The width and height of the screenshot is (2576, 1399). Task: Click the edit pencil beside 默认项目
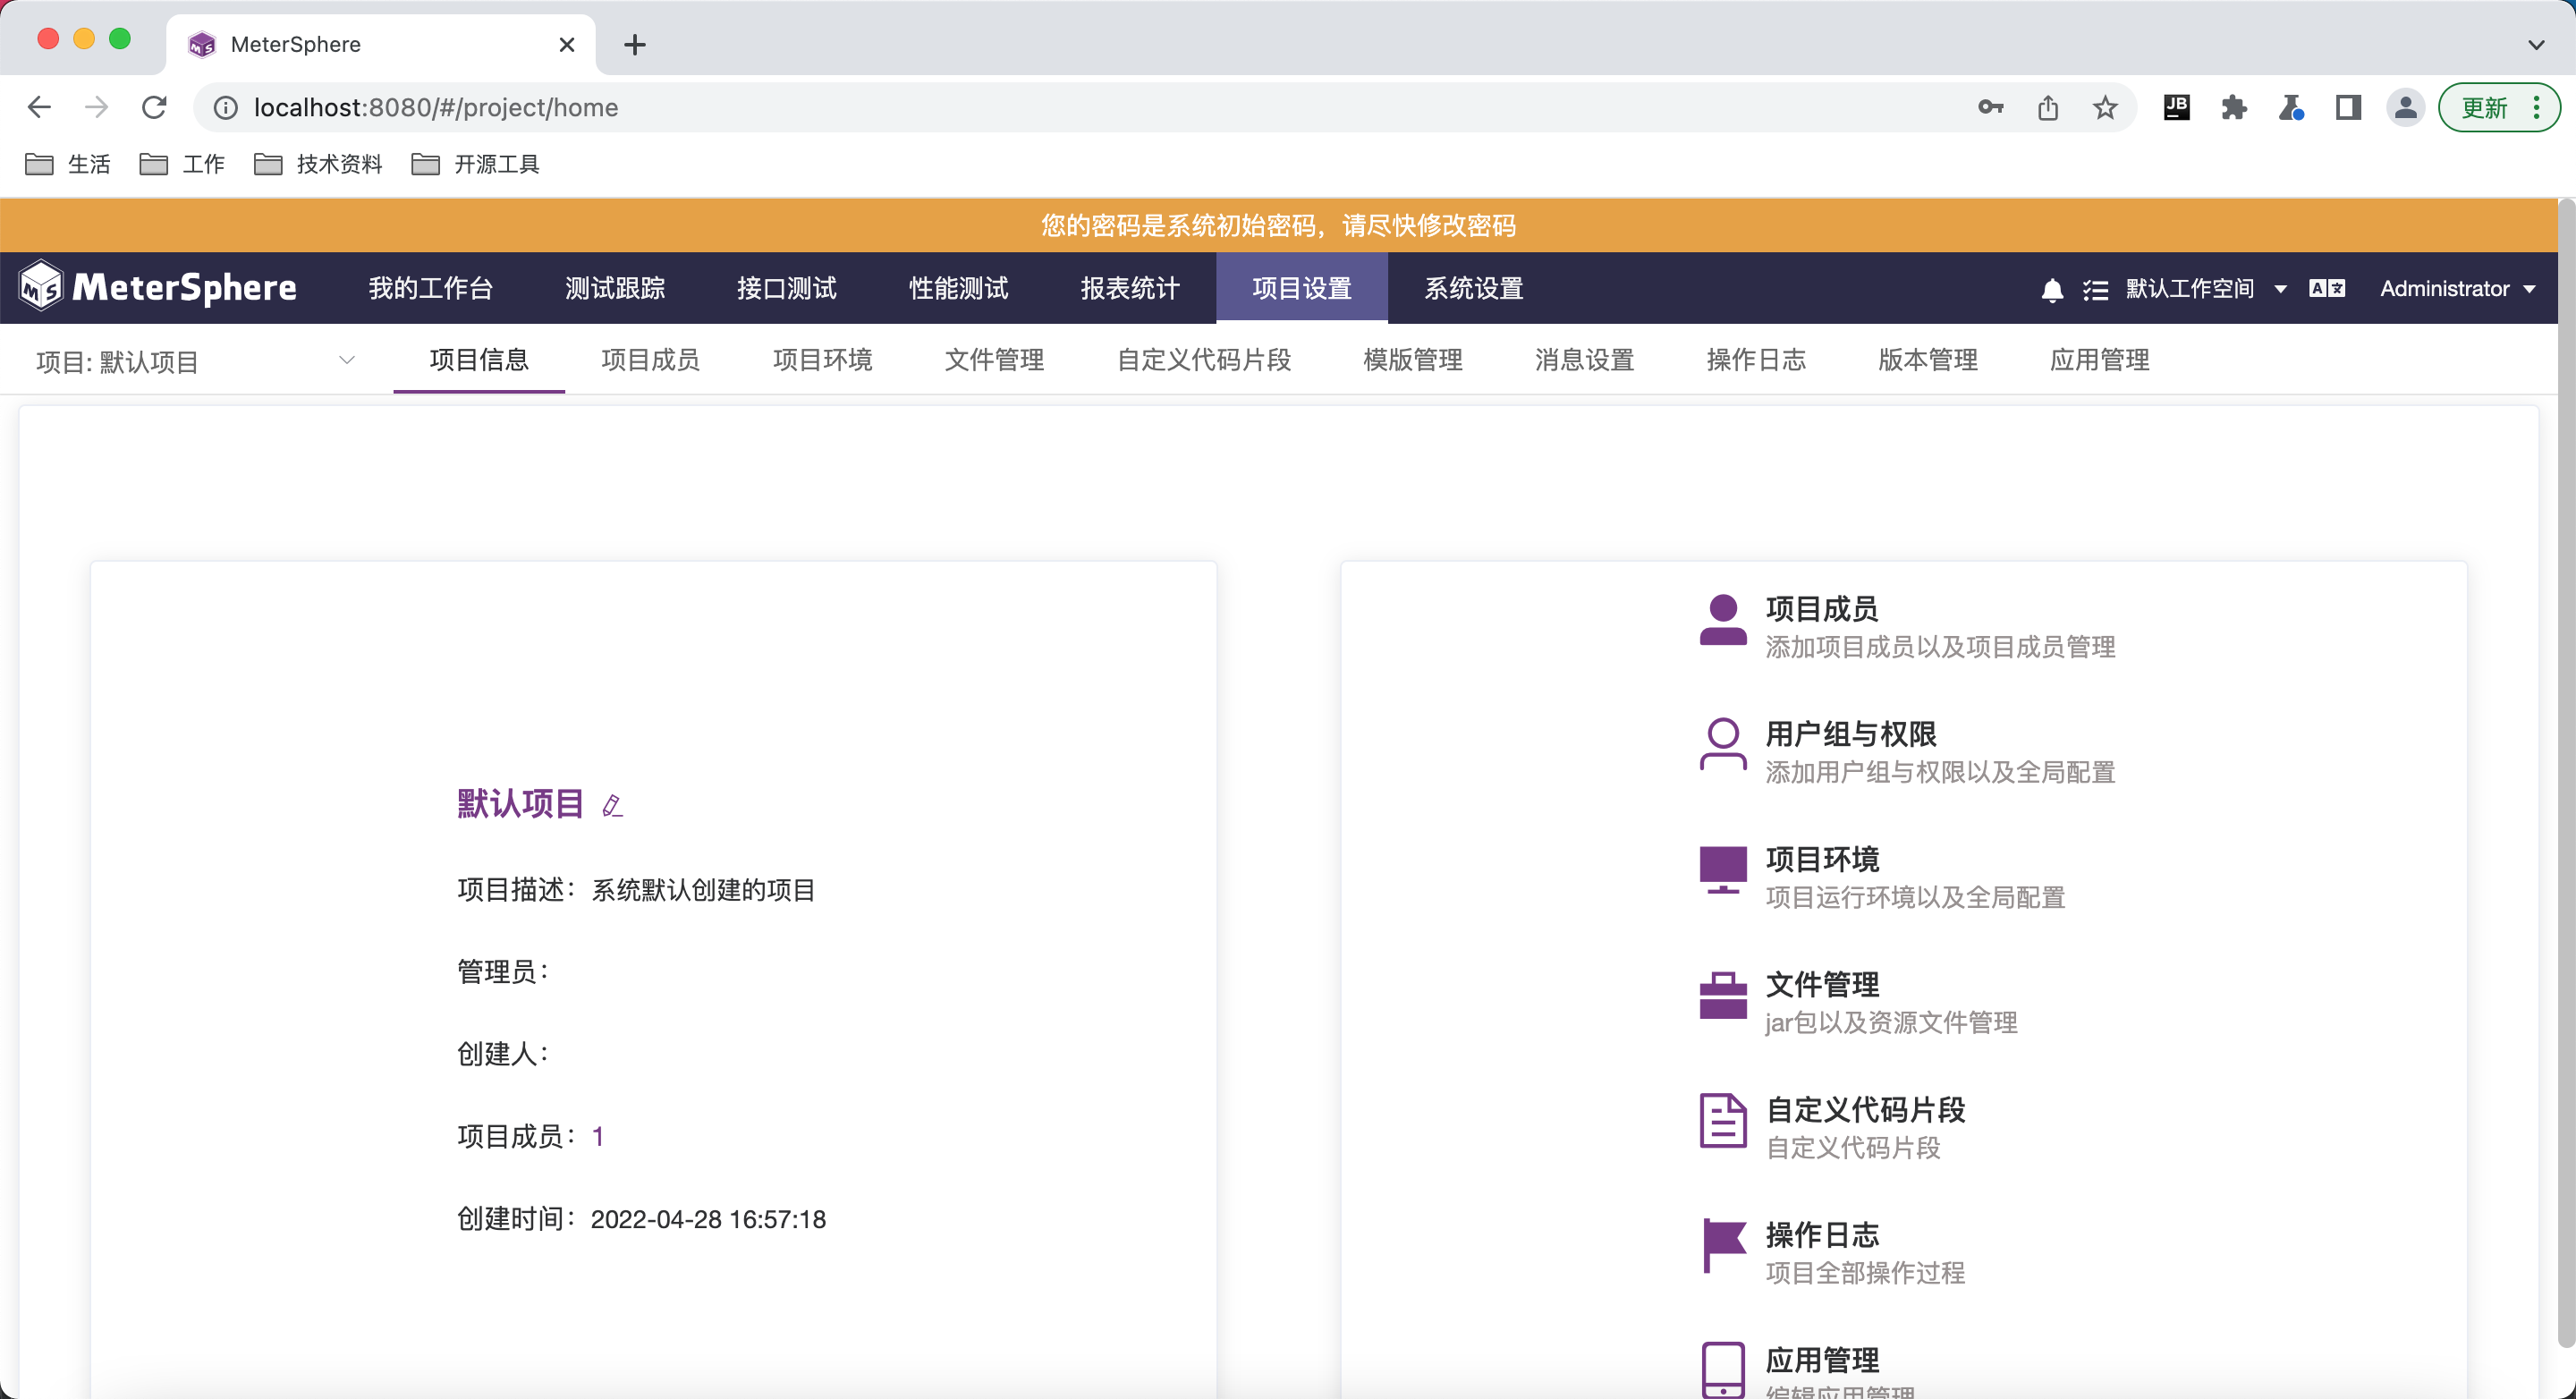(613, 806)
